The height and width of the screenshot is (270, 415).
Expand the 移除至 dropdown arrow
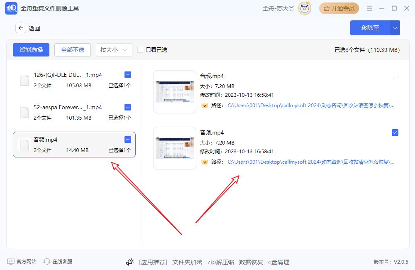coord(395,28)
